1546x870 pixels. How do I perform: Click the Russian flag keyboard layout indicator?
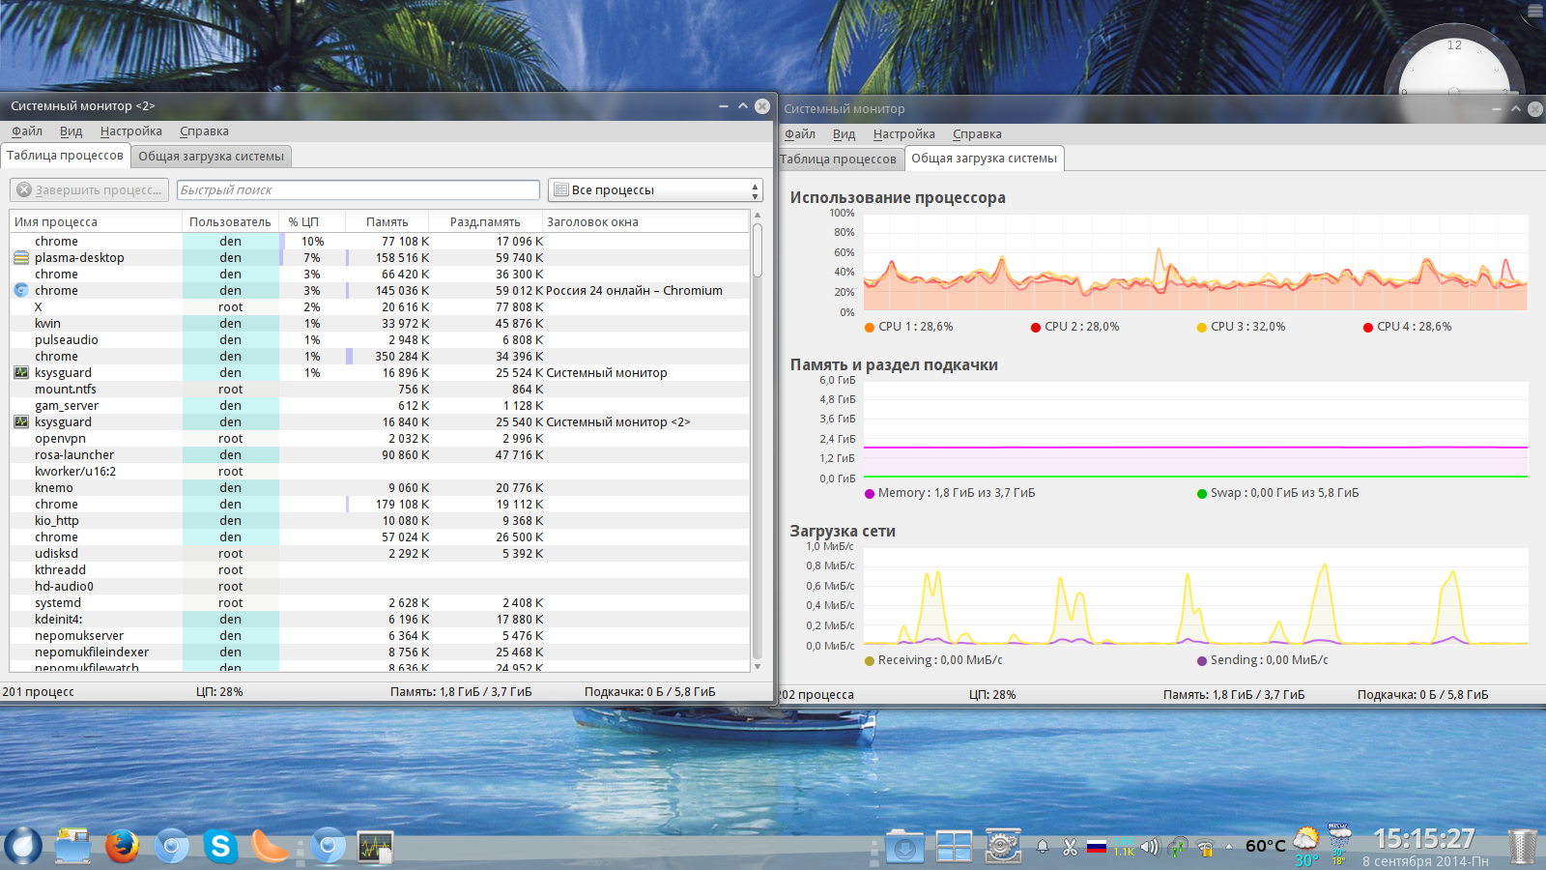tap(1097, 848)
